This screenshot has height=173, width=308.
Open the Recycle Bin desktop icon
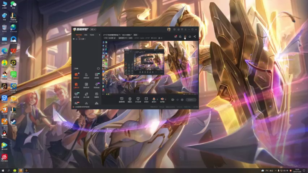coord(4,28)
